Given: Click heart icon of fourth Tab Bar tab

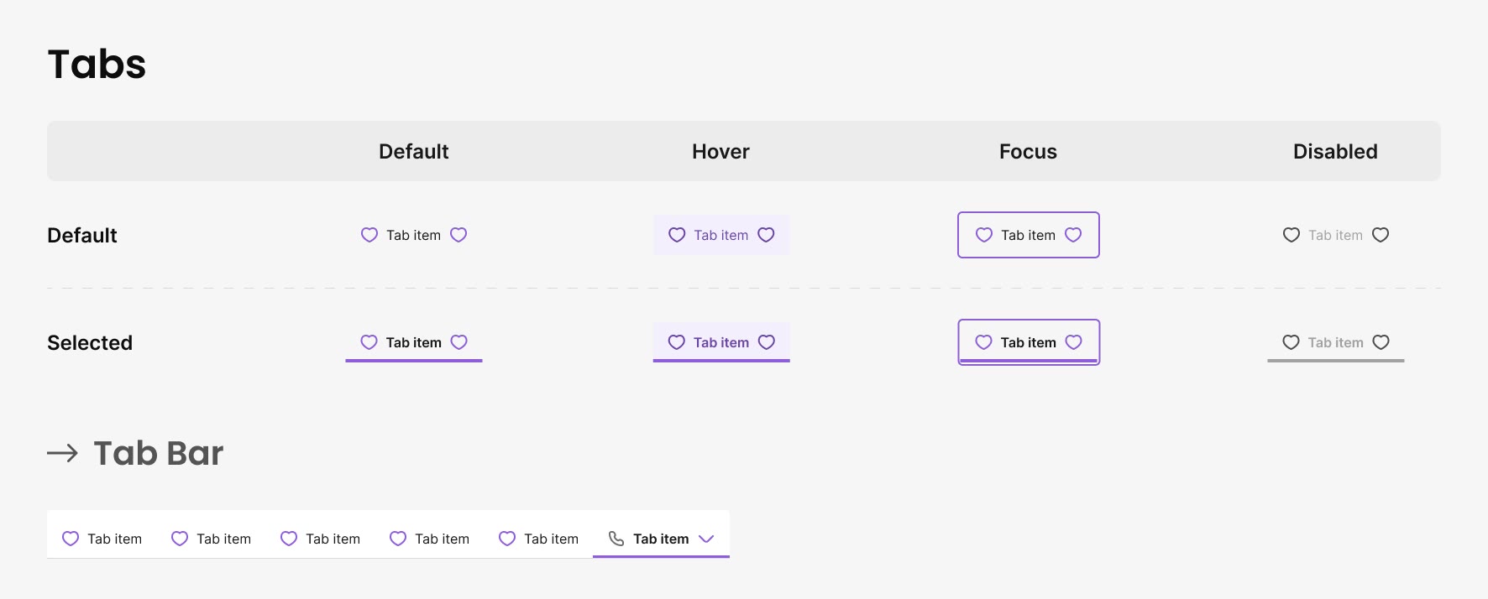Looking at the screenshot, I should (398, 539).
